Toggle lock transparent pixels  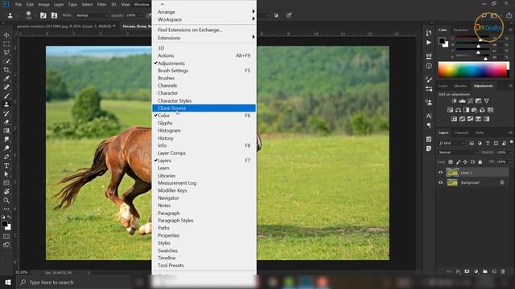pos(451,162)
